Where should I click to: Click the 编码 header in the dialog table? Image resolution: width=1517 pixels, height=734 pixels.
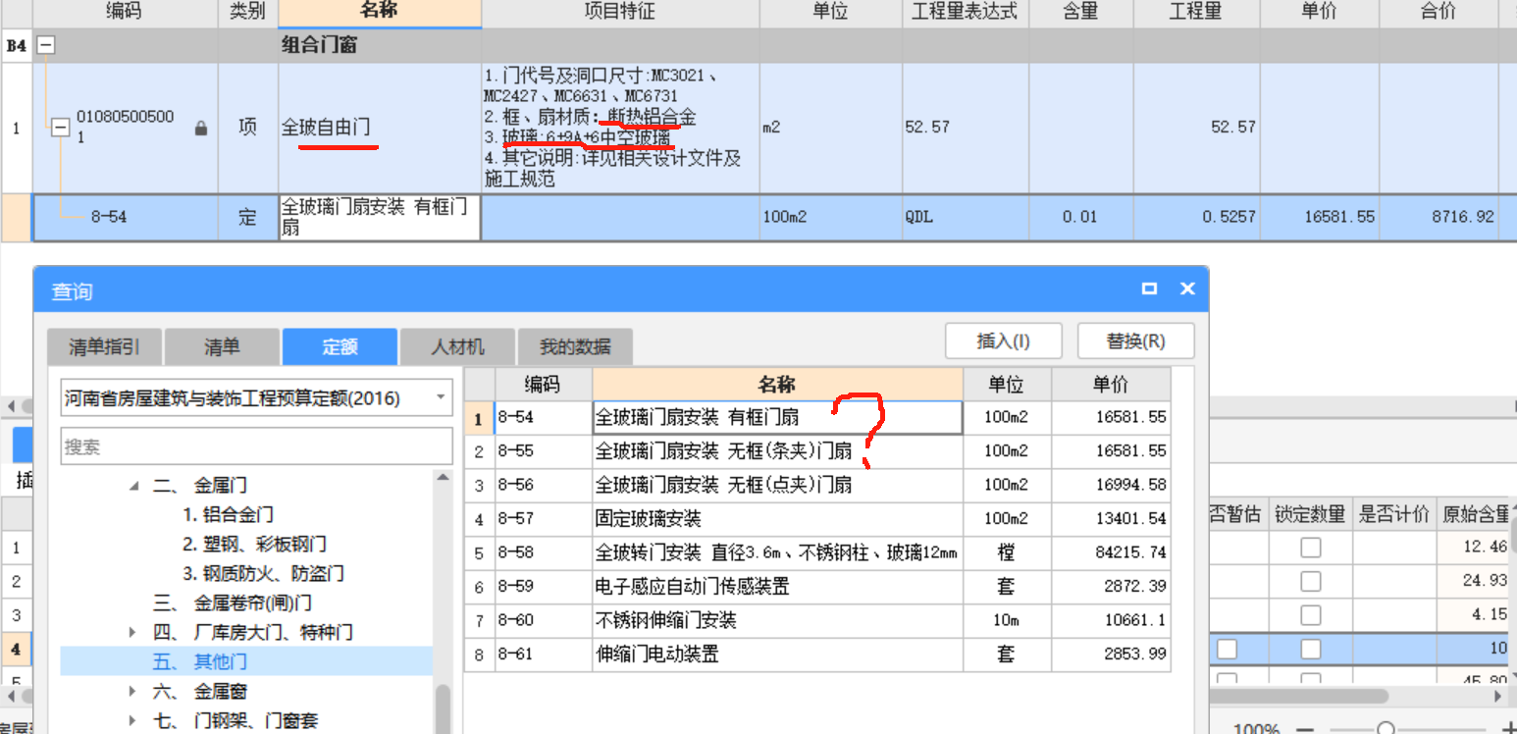(544, 385)
